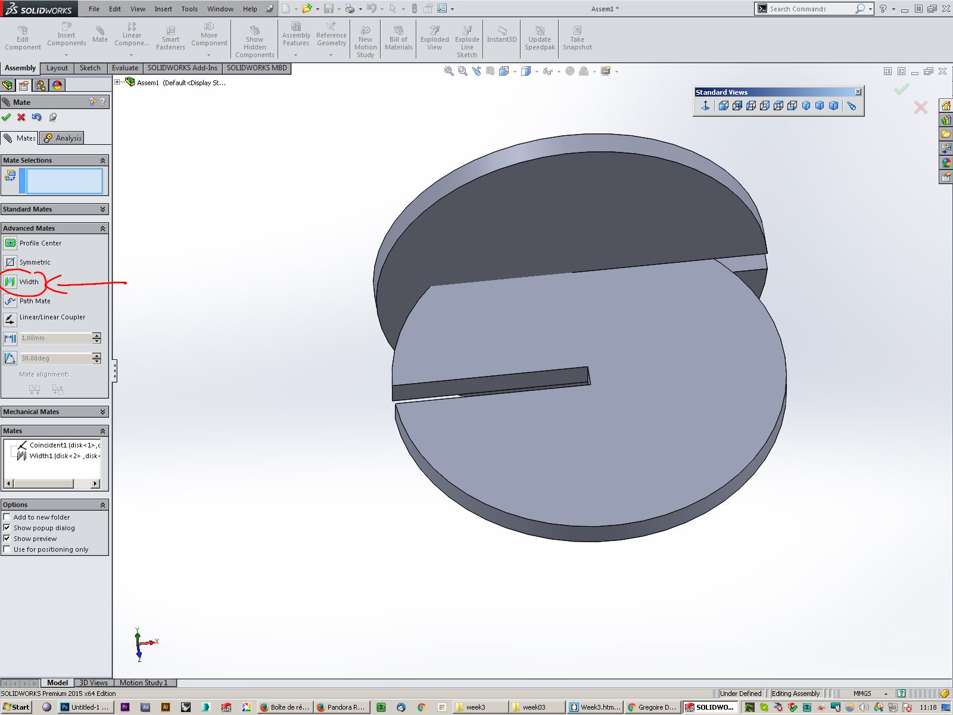Open the Tools menu

pyautogui.click(x=189, y=9)
